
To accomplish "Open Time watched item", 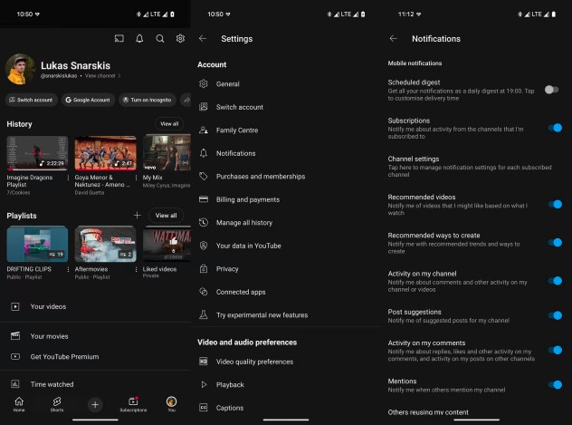I will [x=95, y=384].
